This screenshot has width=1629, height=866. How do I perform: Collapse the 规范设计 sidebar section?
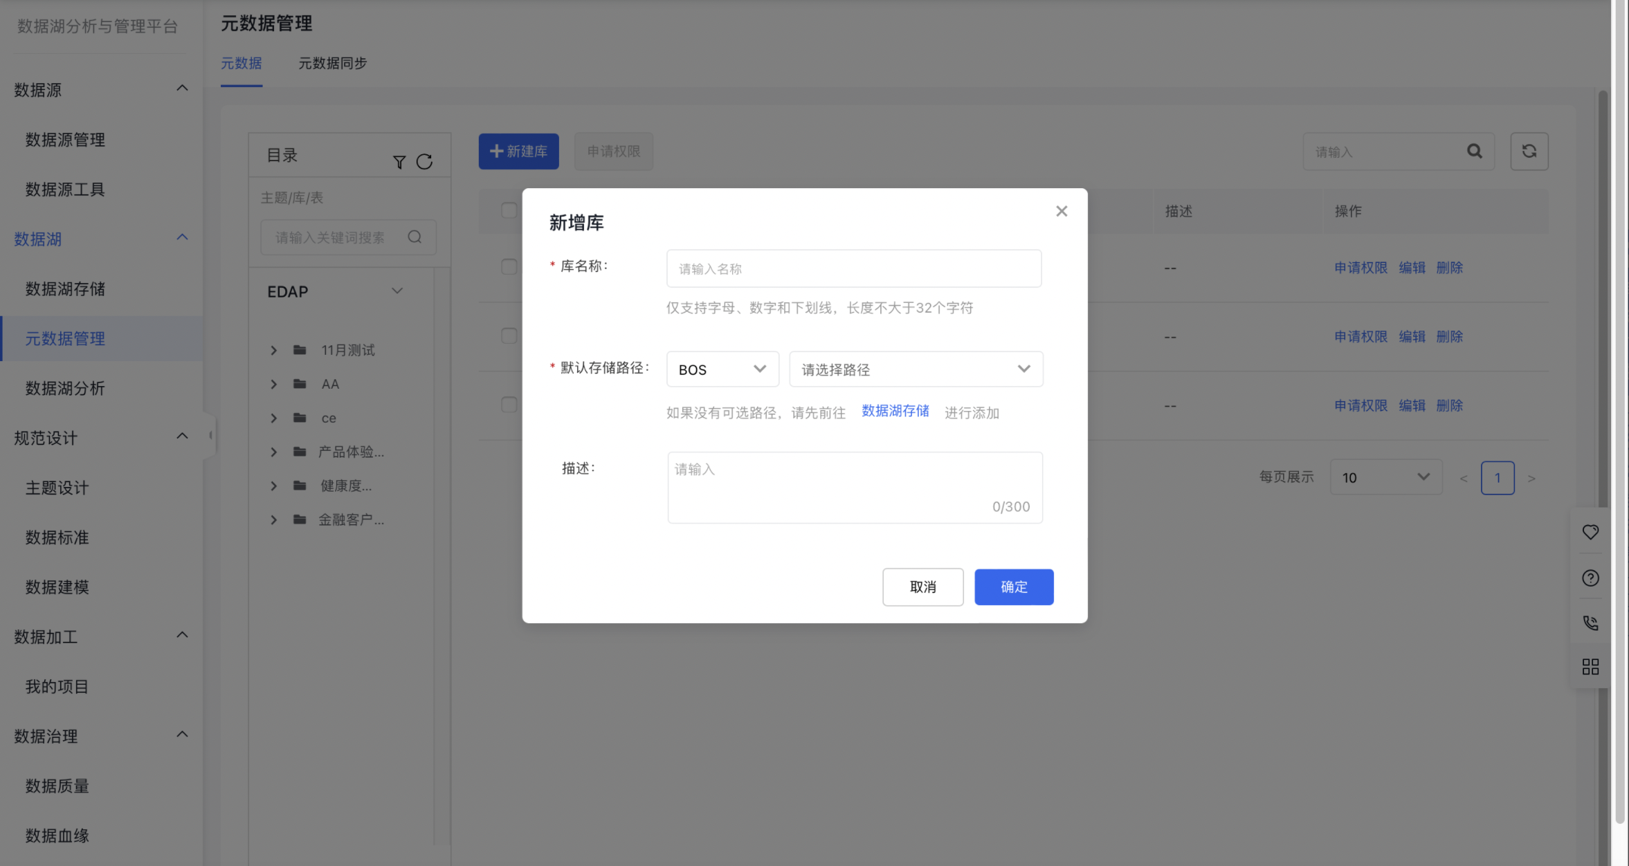point(182,436)
